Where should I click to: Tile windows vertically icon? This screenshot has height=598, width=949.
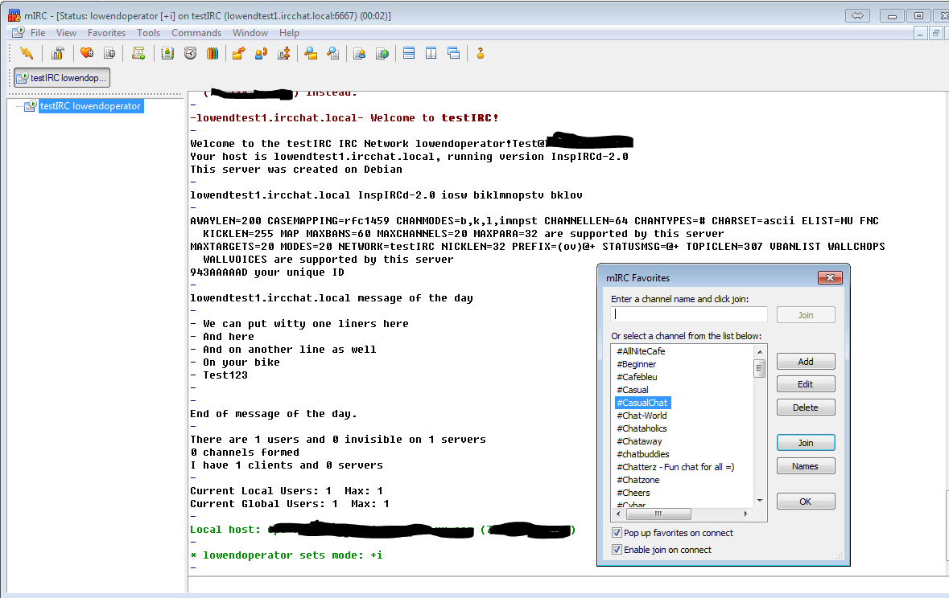click(431, 53)
